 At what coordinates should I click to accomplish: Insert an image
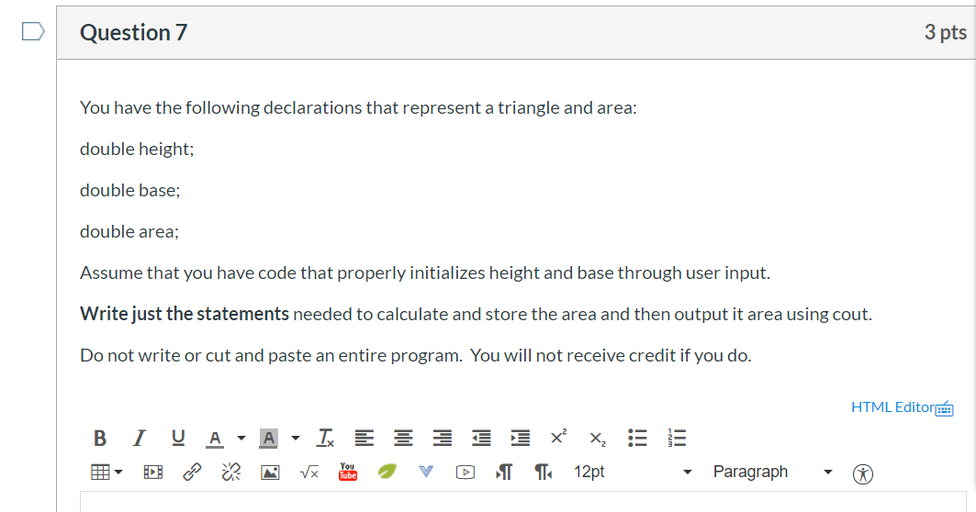[270, 473]
